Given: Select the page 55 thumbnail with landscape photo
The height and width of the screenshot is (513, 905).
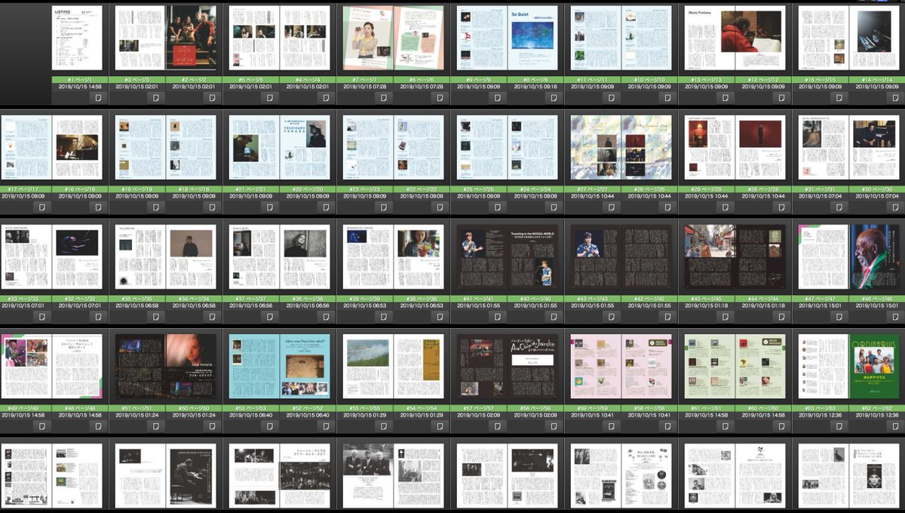Looking at the screenshot, I should click(x=367, y=367).
